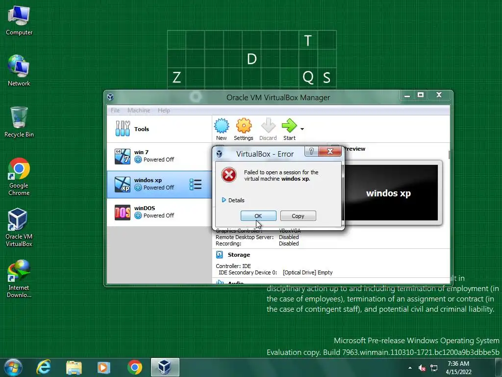The image size is (502, 377).
Task: Click the winDOS machine OS icon
Action: point(122,212)
